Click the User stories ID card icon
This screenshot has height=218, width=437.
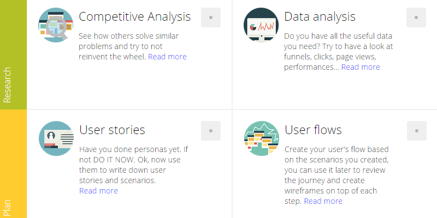[x=56, y=138]
